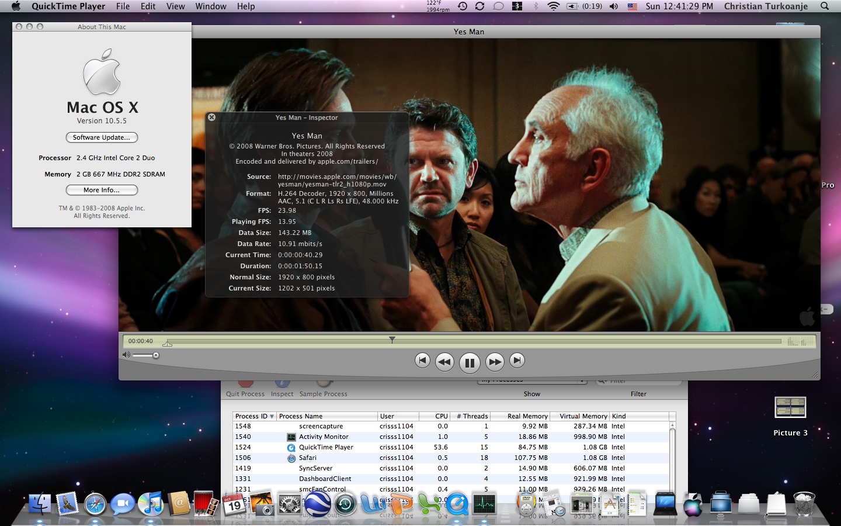Click the selection start marker under timeline

[x=168, y=344]
